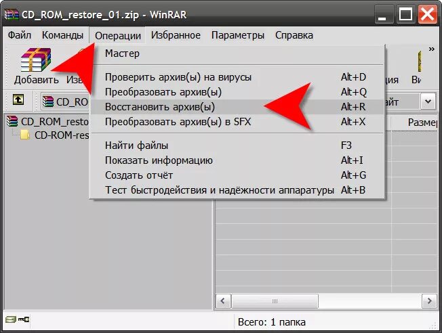This screenshot has height=333, width=442.
Task: Click horizontal scrollbar right arrow
Action: click(429, 301)
